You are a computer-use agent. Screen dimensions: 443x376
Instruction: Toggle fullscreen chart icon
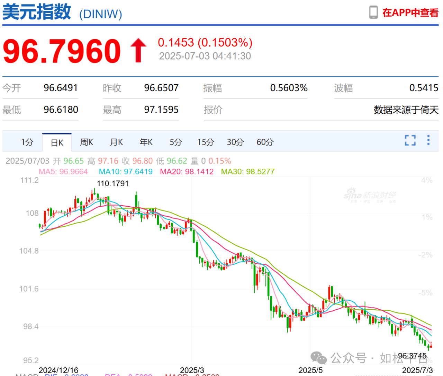[410, 140]
